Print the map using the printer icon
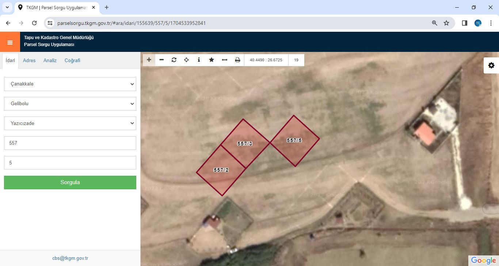499x266 pixels. point(237,60)
